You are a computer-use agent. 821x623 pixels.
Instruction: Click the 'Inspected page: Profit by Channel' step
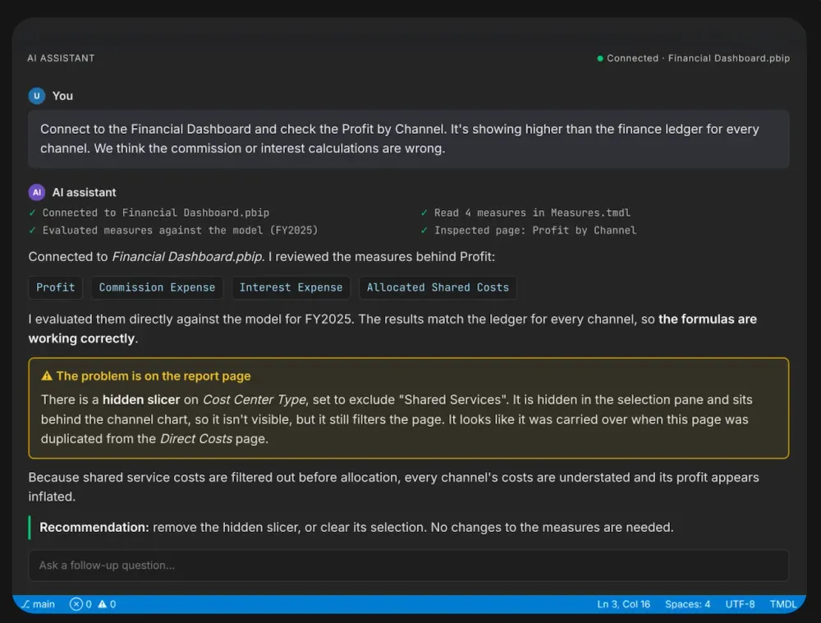click(529, 231)
